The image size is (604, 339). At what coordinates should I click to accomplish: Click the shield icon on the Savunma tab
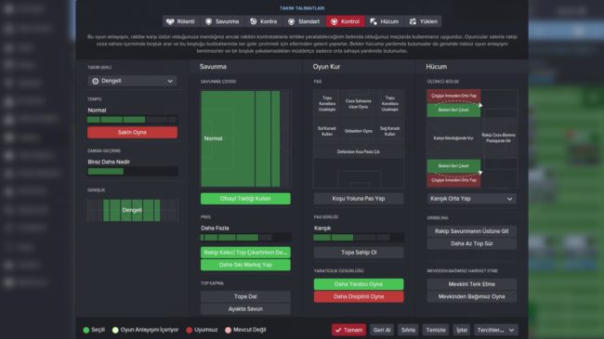pos(208,21)
